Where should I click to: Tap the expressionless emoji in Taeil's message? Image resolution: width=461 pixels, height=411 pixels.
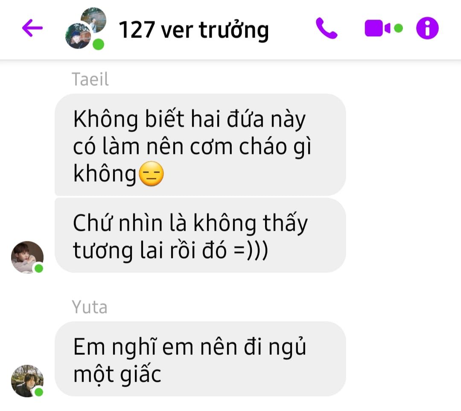point(151,174)
